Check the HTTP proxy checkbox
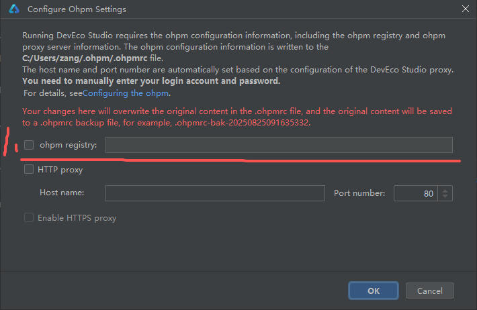The width and height of the screenshot is (477, 310). click(29, 170)
